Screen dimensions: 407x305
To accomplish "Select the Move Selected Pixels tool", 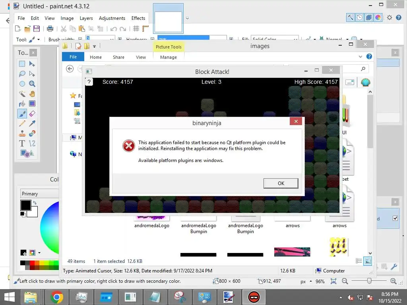I will tap(32, 64).
